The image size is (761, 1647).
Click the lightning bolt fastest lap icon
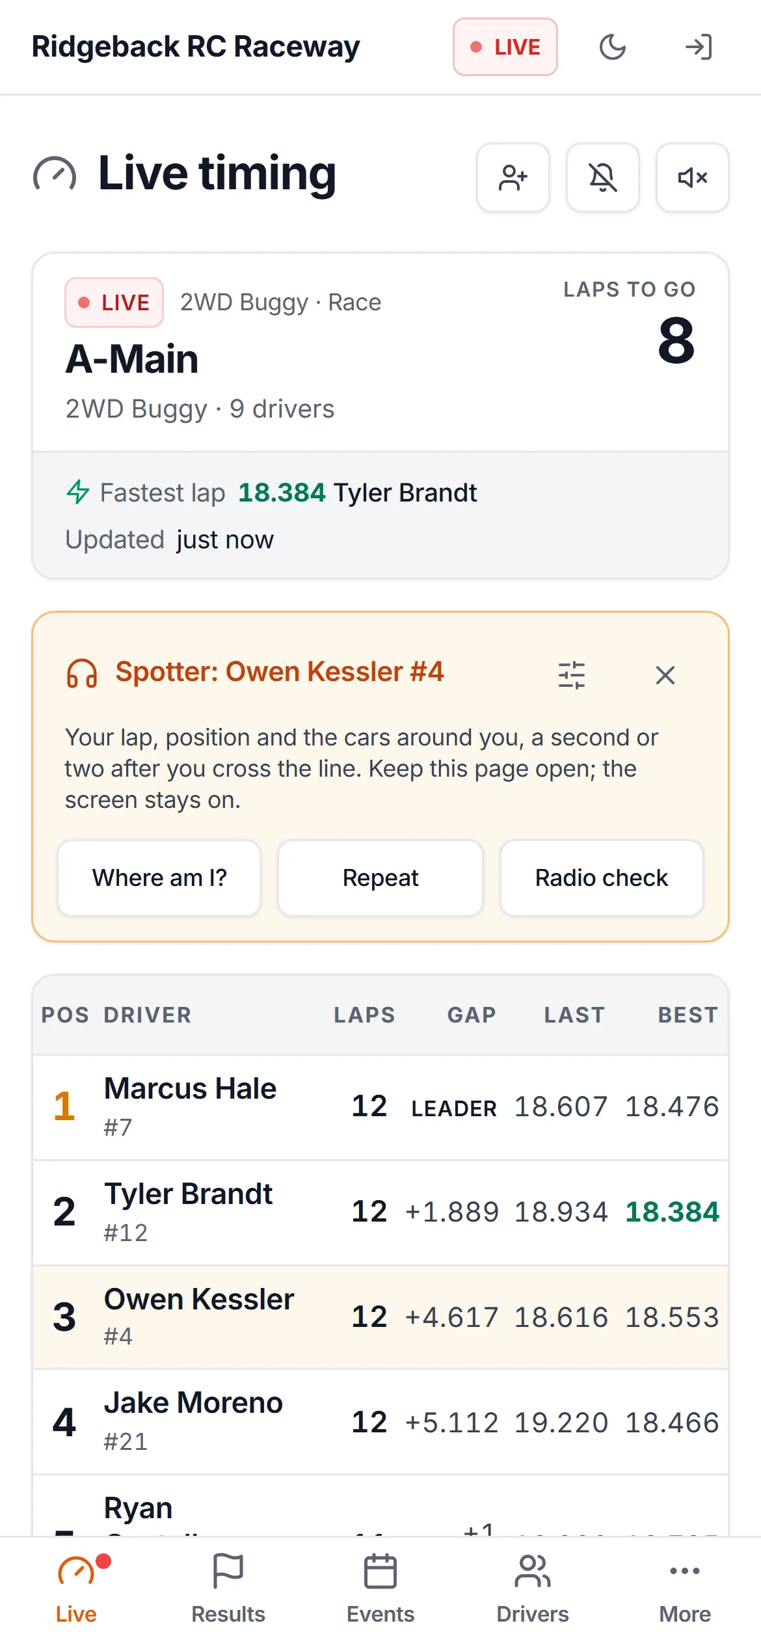click(x=78, y=492)
